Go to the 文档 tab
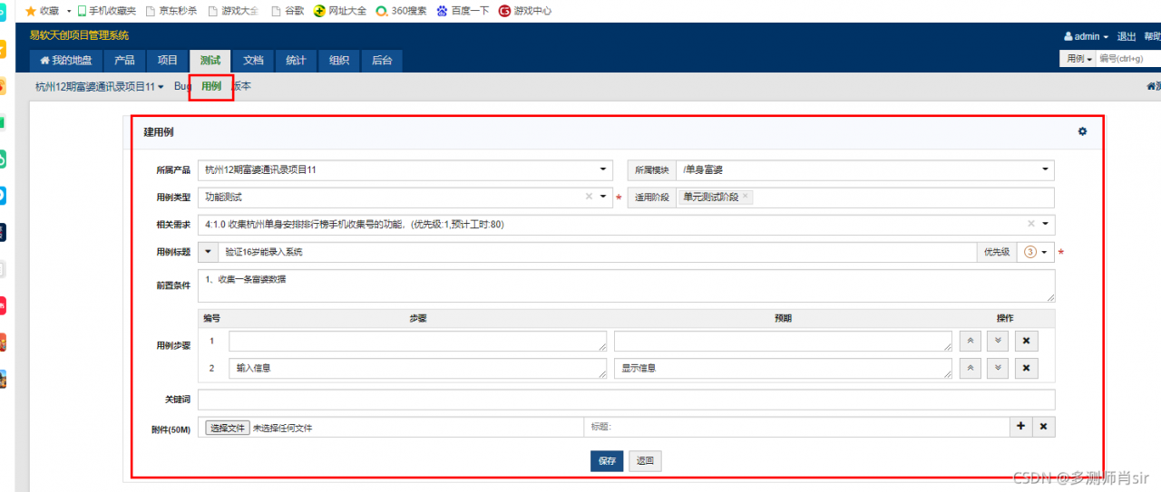The width and height of the screenshot is (1161, 492). click(x=253, y=61)
